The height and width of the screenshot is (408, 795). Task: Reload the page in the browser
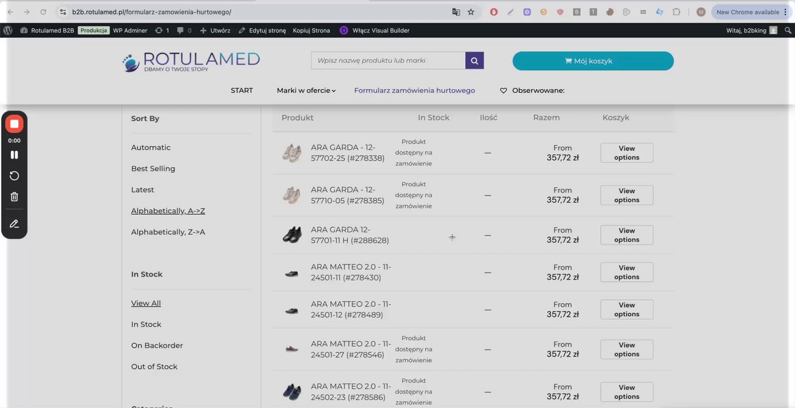tap(43, 12)
